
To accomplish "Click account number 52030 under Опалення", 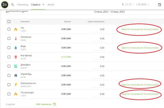I will [x=23, y=40].
